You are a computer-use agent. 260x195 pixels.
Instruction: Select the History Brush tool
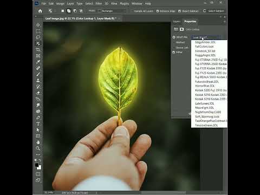38,87
